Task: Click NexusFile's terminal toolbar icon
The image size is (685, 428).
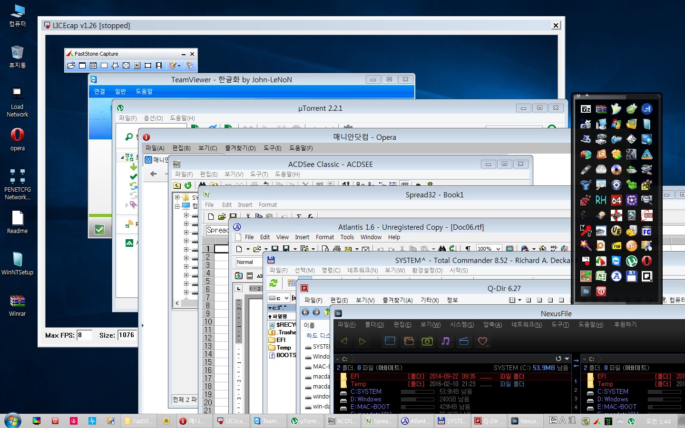Action: coord(390,340)
